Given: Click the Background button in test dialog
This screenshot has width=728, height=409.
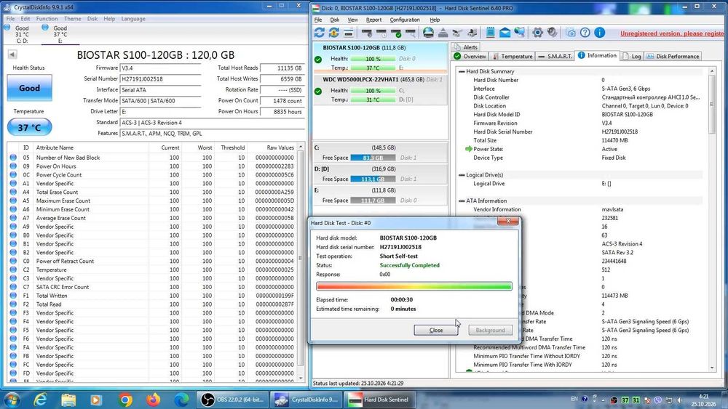Looking at the screenshot, I should coord(490,330).
